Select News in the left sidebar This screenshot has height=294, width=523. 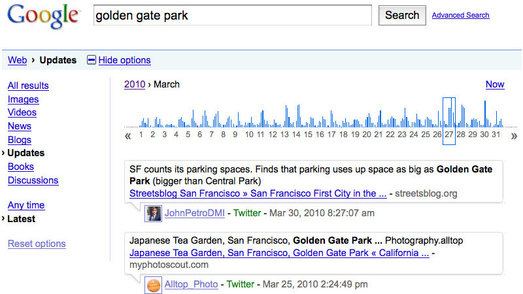tap(19, 126)
